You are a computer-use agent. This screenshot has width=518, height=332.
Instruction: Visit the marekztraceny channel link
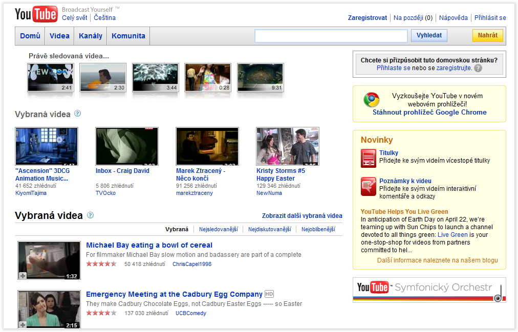point(195,193)
